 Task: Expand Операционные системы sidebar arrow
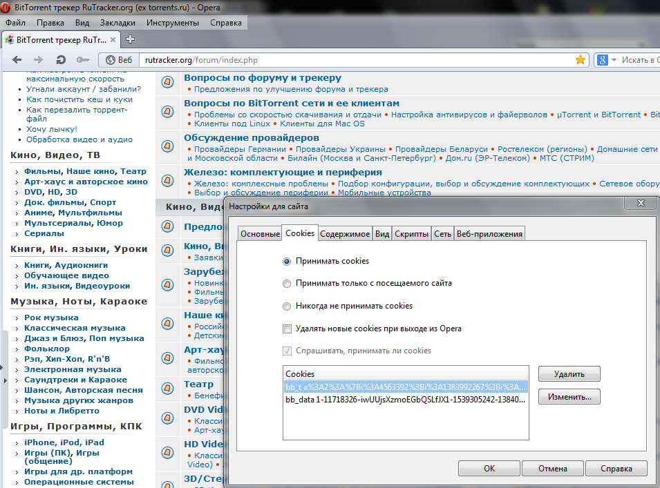pos(17,483)
